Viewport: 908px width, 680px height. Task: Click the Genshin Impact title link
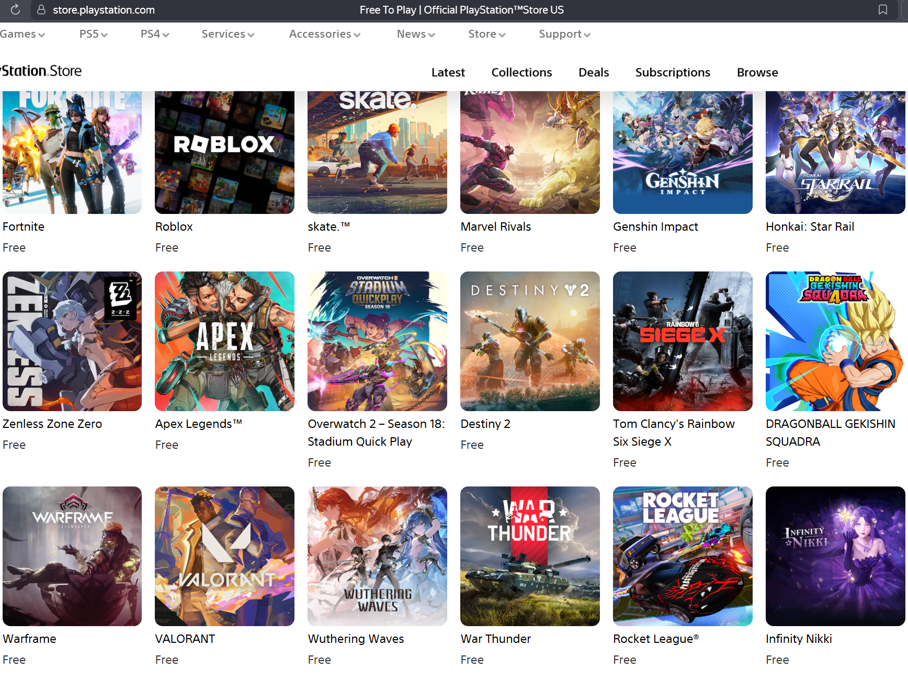tap(656, 226)
